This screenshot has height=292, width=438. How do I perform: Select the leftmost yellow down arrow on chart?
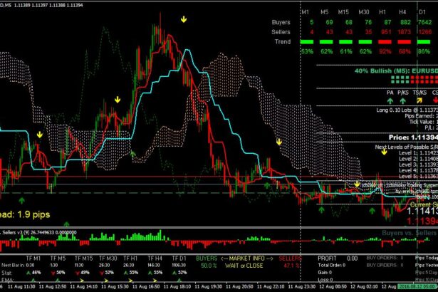pyautogui.click(x=39, y=133)
